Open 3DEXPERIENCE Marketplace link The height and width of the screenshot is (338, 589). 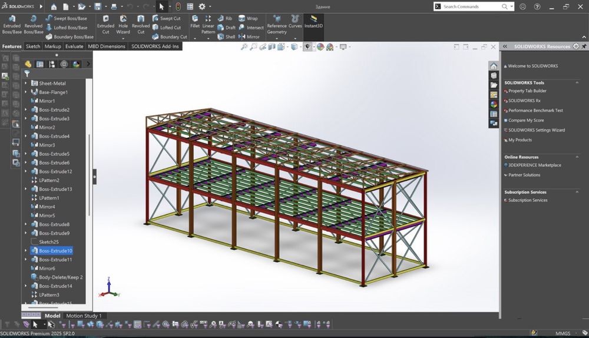535,165
